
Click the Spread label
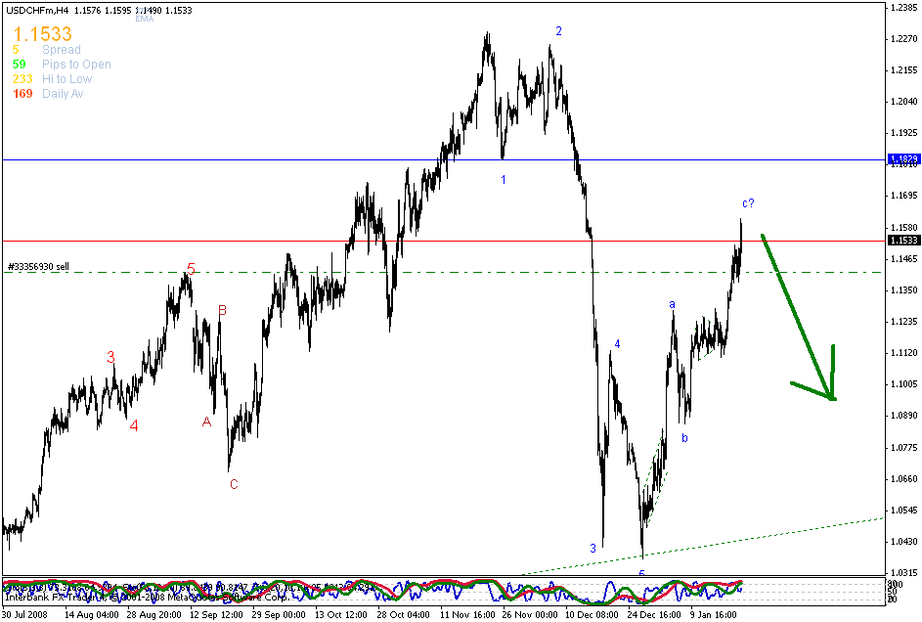(x=62, y=50)
